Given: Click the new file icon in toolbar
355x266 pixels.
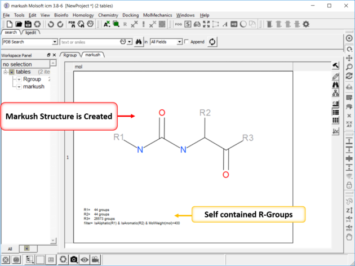Looking at the screenshot, I should [8, 24].
